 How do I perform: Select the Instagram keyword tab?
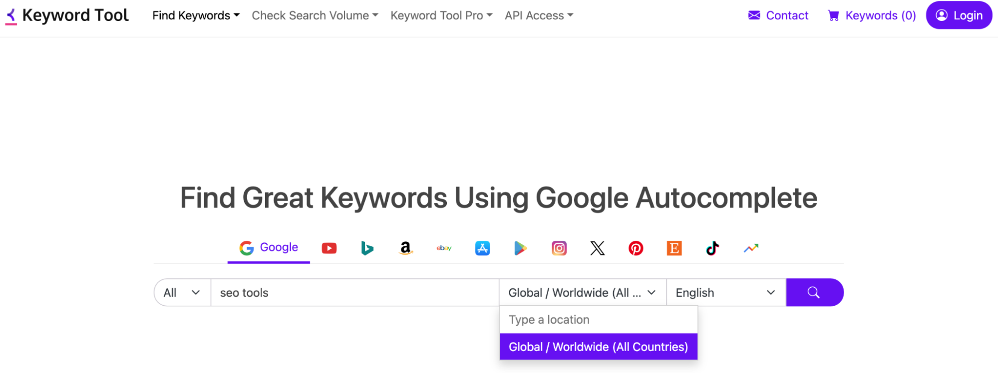559,248
